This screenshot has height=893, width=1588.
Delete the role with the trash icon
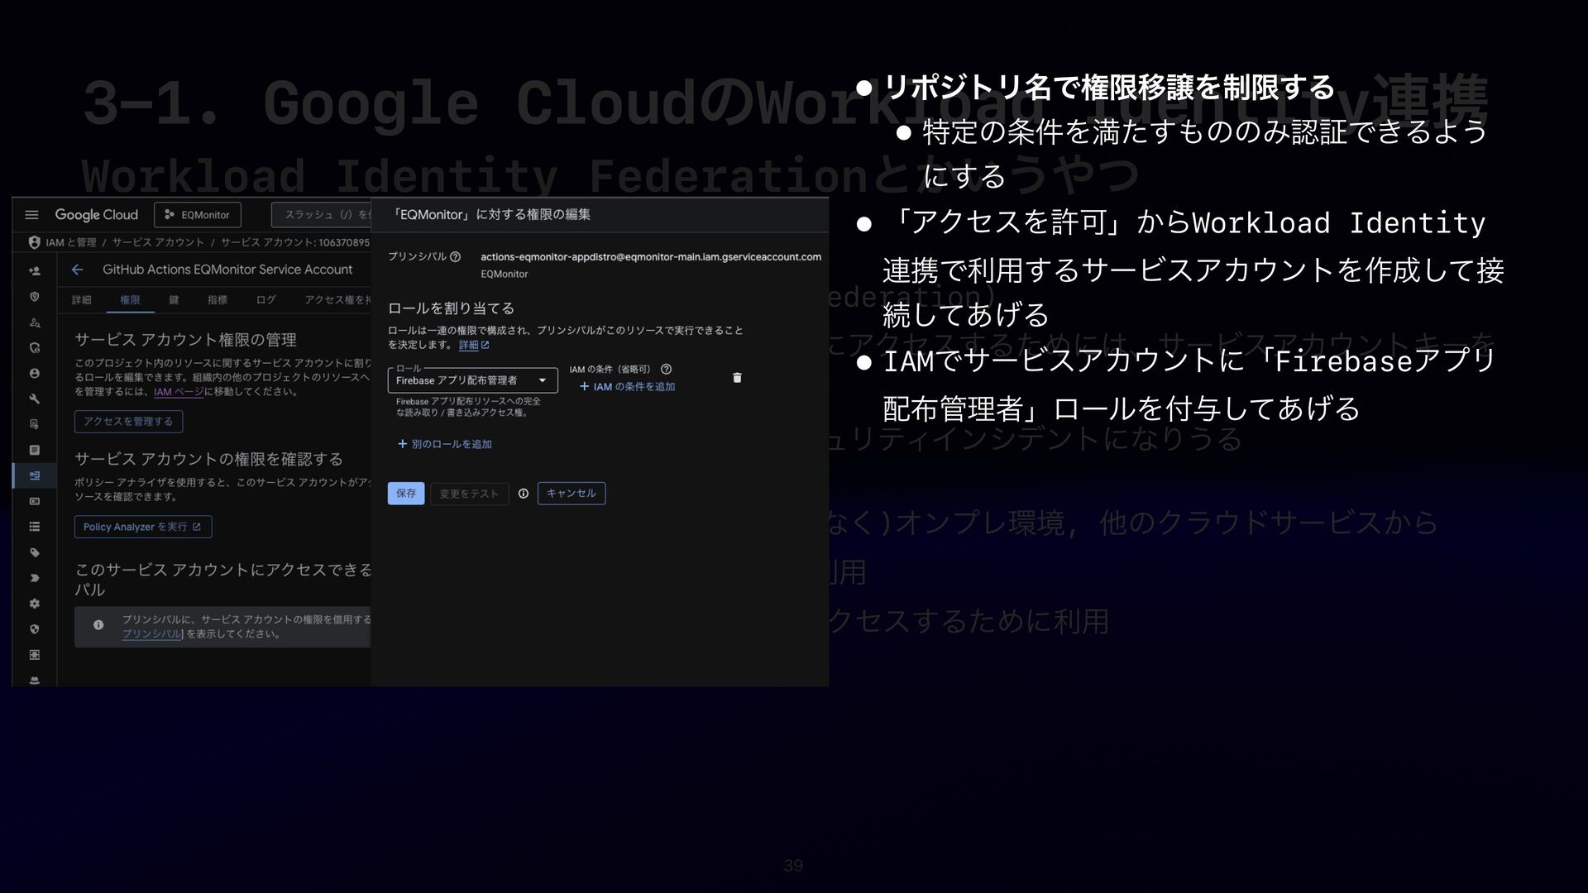[737, 378]
